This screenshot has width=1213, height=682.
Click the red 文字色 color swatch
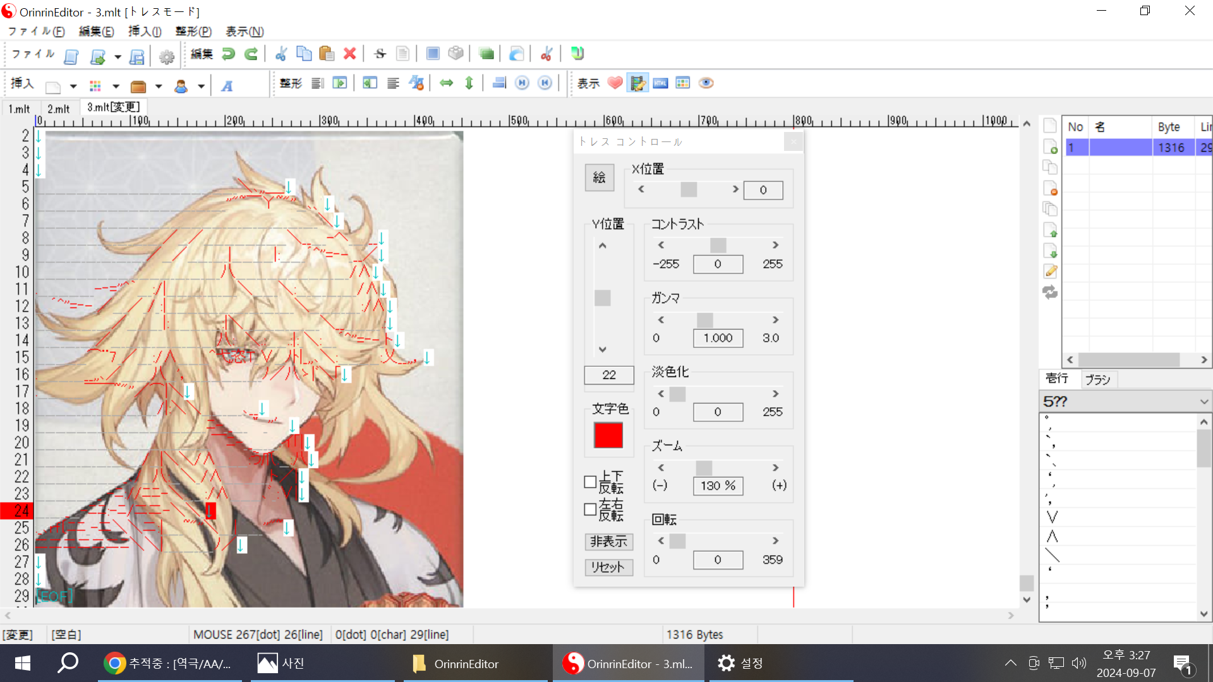(608, 436)
